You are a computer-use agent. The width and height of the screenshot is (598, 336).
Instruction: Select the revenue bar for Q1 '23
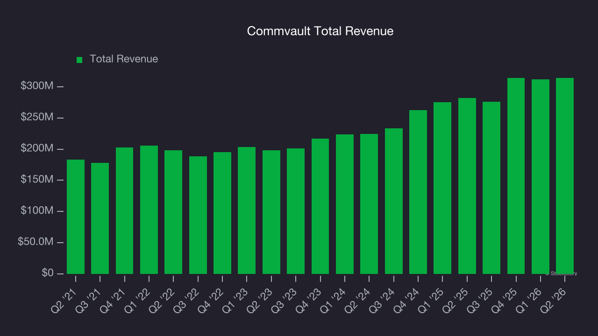pos(247,210)
